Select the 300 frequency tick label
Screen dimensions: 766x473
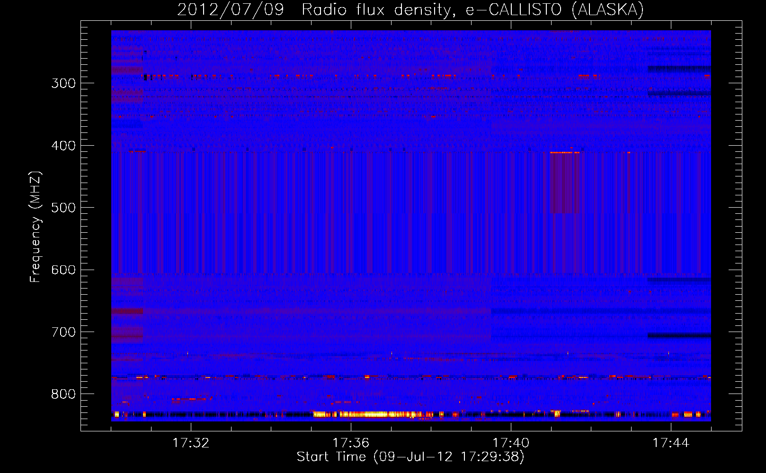63,83
